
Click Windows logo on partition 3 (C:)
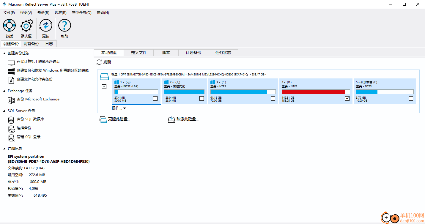click(212, 82)
